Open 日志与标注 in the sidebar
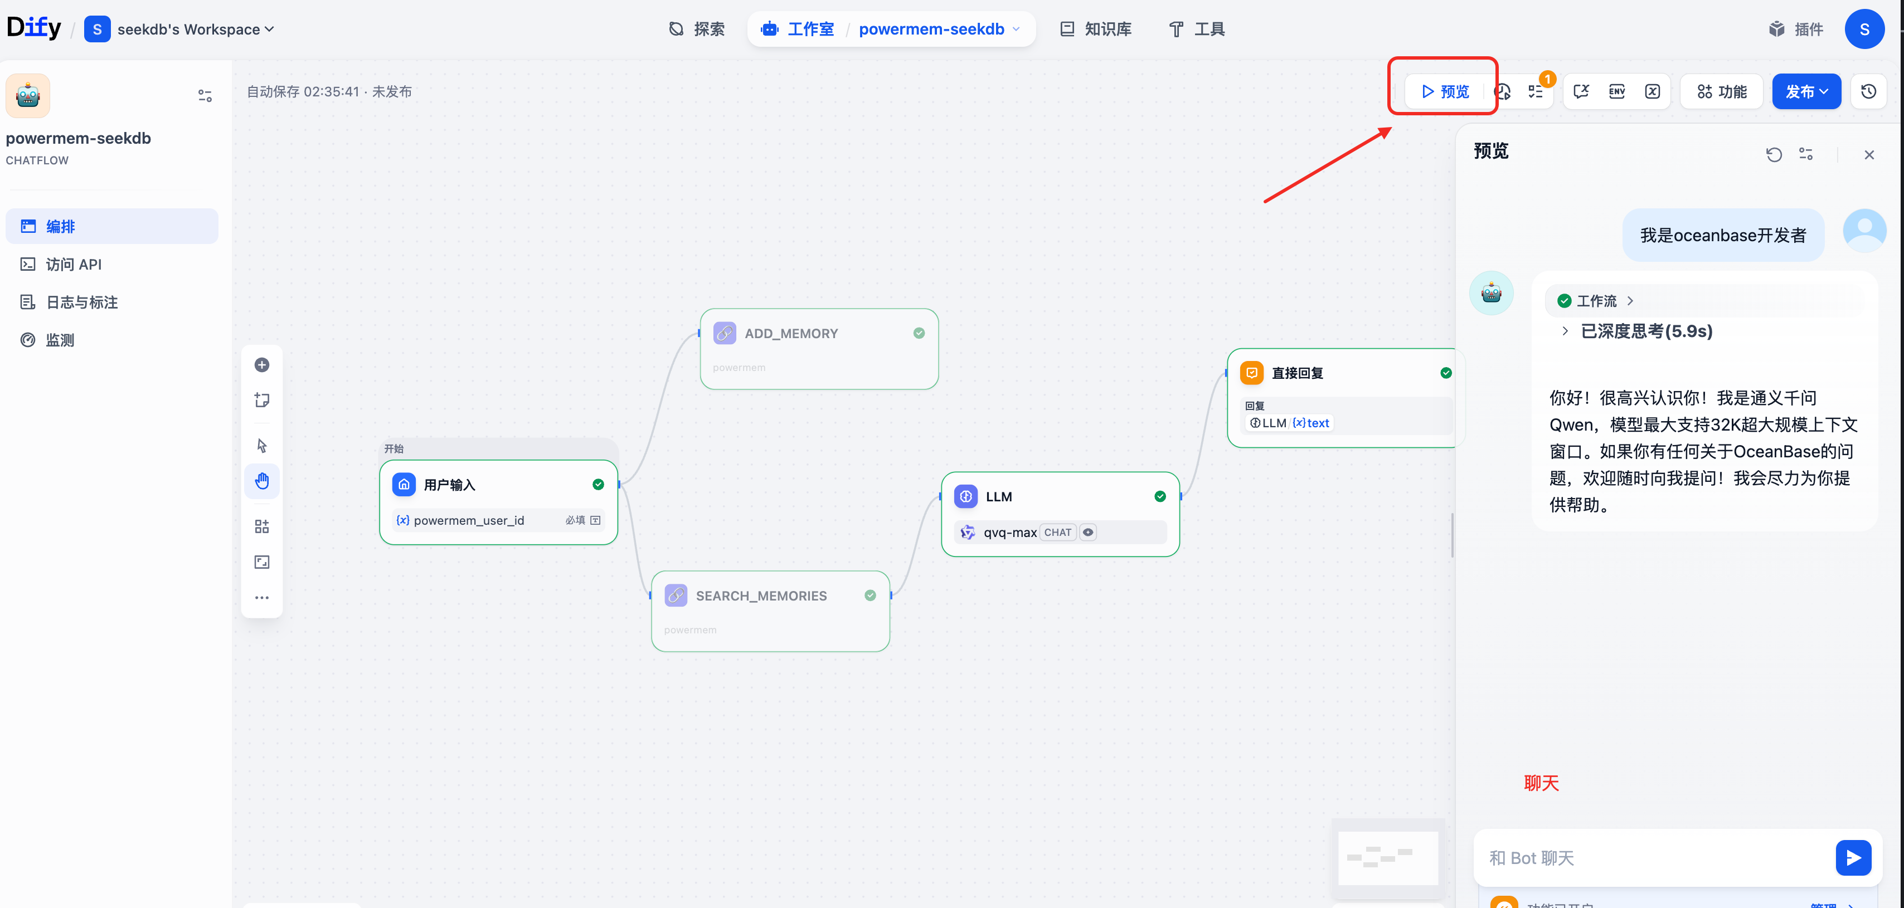1904x908 pixels. (81, 302)
